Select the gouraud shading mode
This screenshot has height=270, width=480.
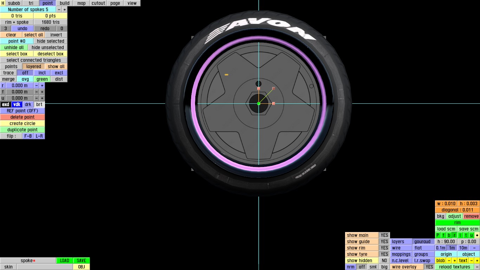(x=424, y=242)
